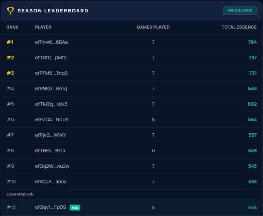
Task: Click the TOTAL ESSENCE column header
Action: click(239, 27)
